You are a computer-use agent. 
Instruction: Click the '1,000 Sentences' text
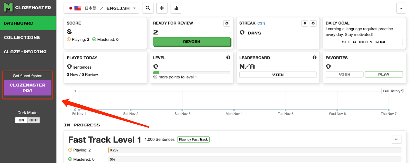pos(160,139)
